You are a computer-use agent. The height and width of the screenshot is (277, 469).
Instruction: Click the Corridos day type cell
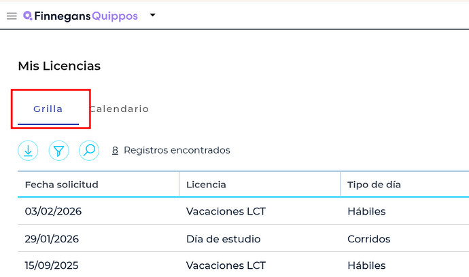tap(368, 239)
